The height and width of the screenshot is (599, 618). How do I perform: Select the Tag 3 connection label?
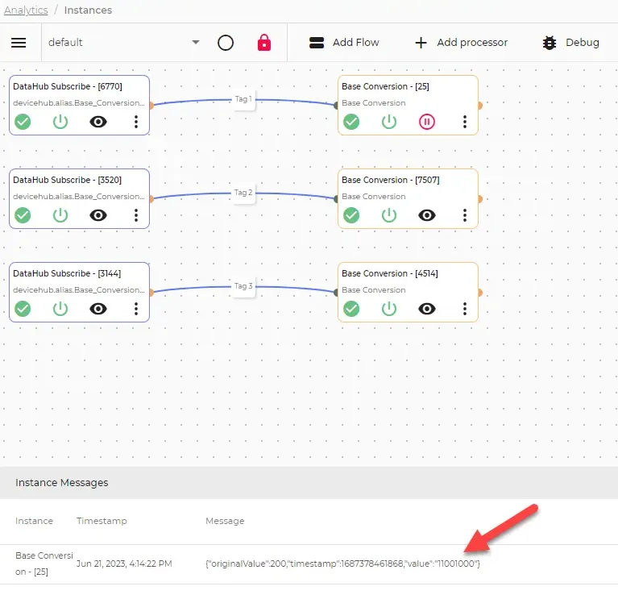pos(243,286)
